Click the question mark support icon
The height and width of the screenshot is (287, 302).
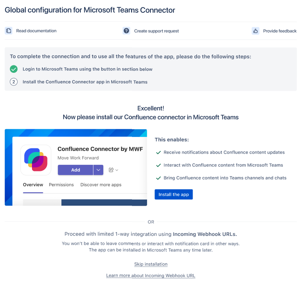coord(127,31)
